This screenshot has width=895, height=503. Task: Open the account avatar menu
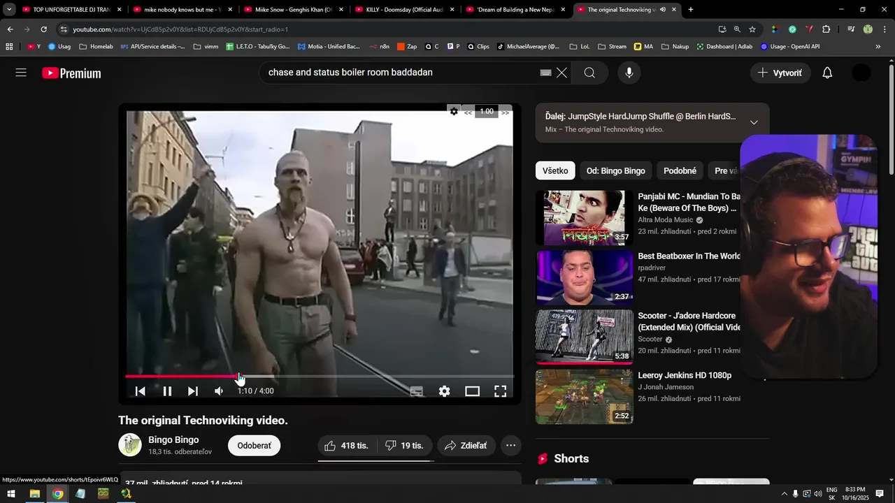(x=861, y=73)
